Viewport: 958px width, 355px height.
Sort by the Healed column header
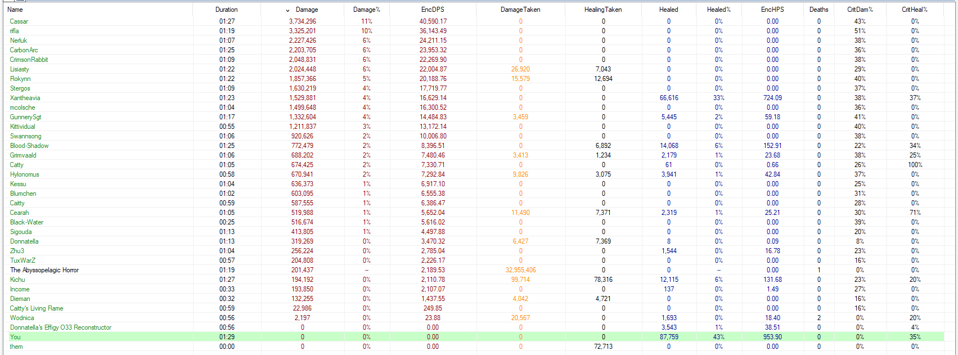pyautogui.click(x=668, y=10)
